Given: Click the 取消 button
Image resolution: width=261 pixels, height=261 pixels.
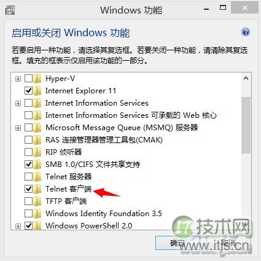Looking at the screenshot, I should (229, 243).
